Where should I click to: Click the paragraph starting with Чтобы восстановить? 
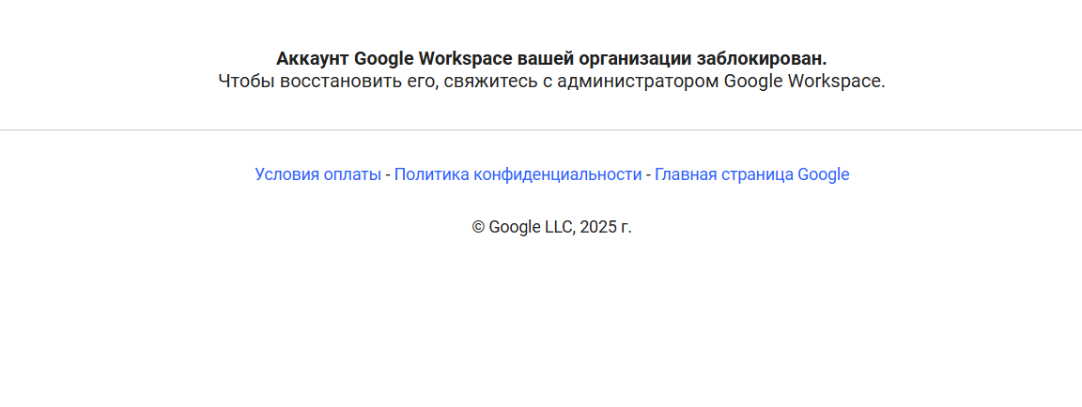click(x=551, y=81)
